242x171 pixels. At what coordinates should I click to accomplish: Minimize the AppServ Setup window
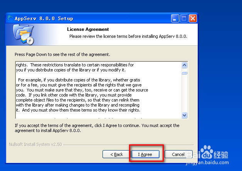175,19
